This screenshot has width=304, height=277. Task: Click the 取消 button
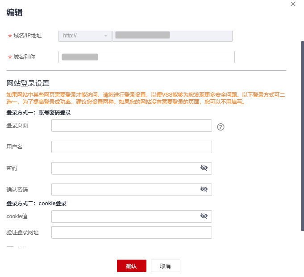pyautogui.click(x=165, y=266)
